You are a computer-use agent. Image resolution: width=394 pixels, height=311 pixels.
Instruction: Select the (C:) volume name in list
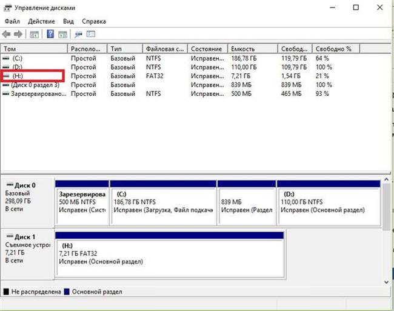18,58
